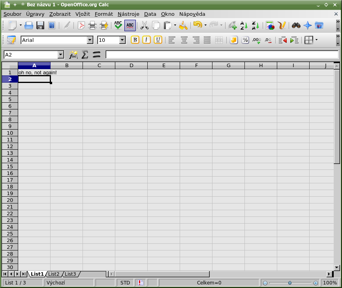The height and width of the screenshot is (288, 342).
Task: Open the Nástroje menu
Action: click(x=128, y=14)
